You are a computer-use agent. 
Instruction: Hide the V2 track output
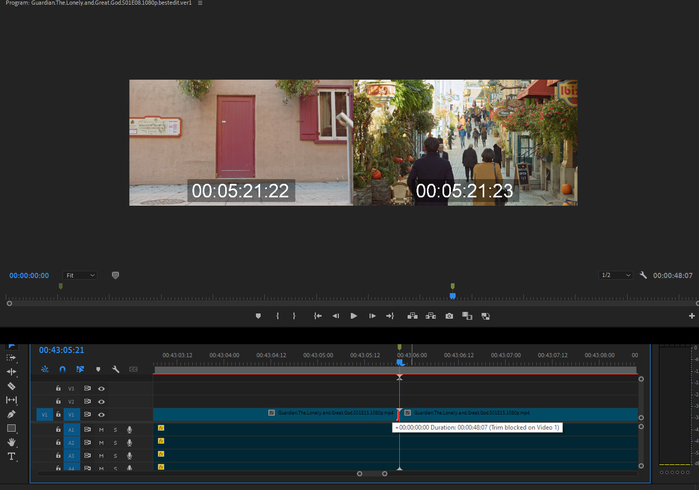tap(102, 401)
